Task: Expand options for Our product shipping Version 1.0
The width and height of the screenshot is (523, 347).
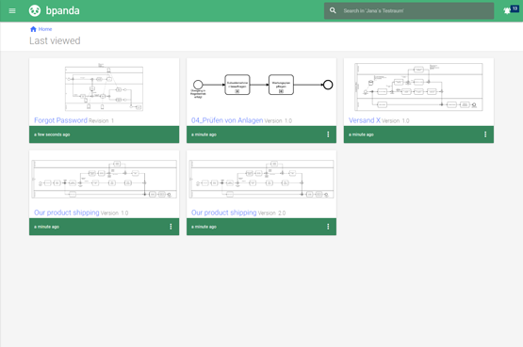Action: pos(171,227)
